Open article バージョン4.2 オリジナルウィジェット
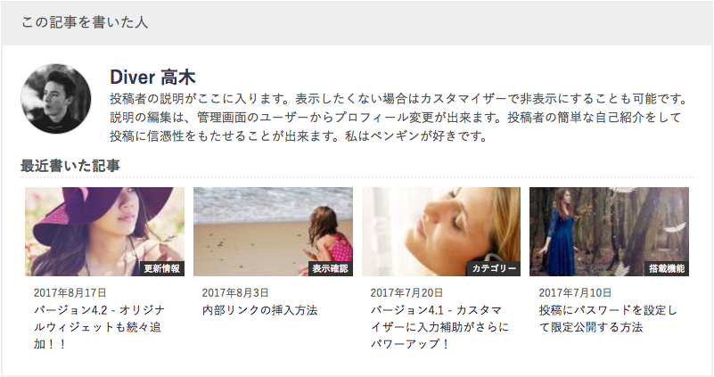 coord(99,327)
